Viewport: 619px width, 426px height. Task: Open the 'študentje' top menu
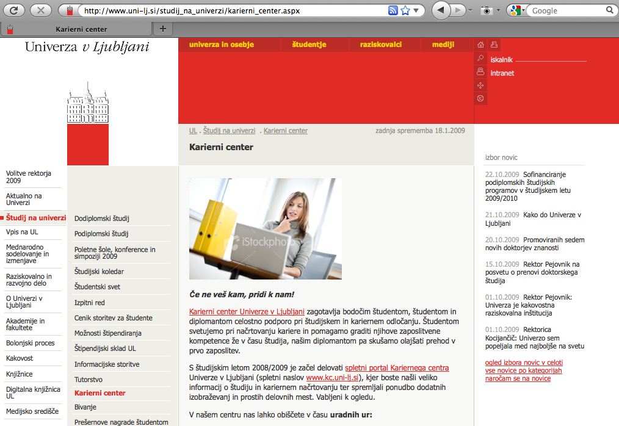[309, 45]
